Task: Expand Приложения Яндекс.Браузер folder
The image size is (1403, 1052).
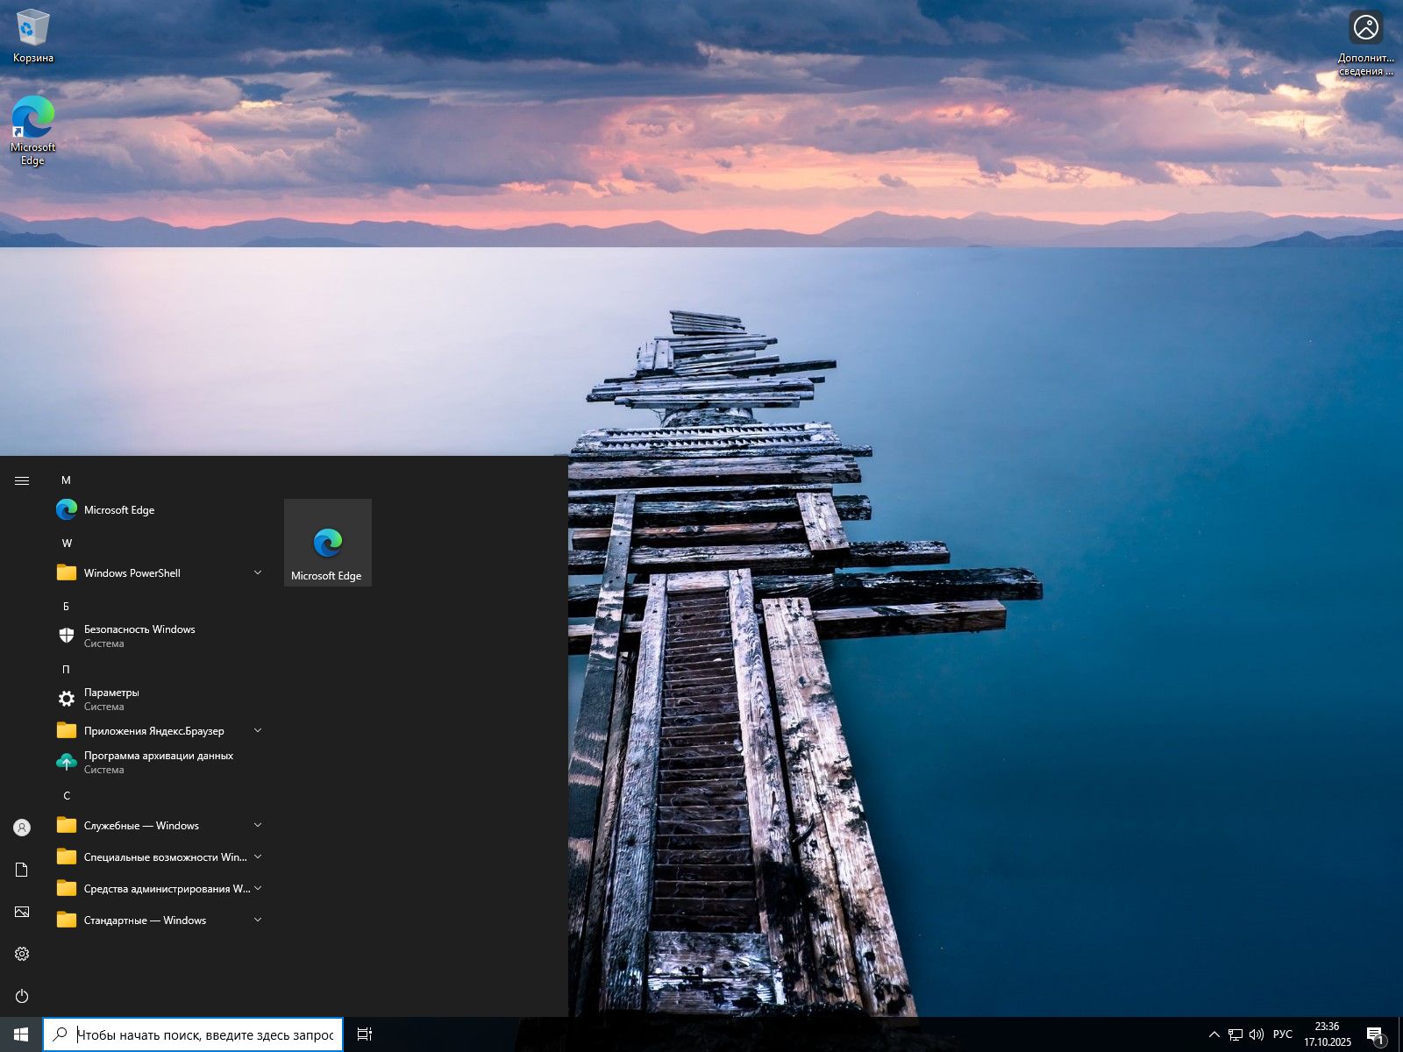Action: 158,731
